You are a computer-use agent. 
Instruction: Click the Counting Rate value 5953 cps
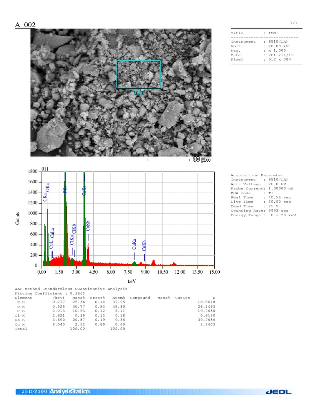[278, 211]
